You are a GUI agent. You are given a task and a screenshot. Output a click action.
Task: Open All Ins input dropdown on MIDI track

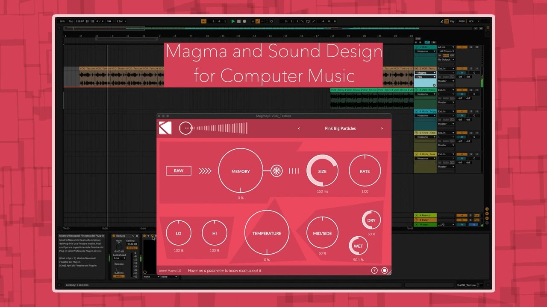tap(446, 47)
